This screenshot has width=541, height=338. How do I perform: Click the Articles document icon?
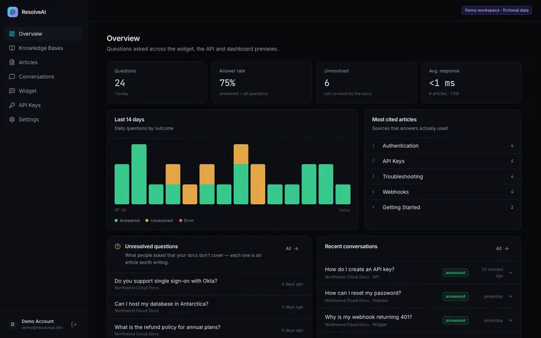(x=12, y=62)
